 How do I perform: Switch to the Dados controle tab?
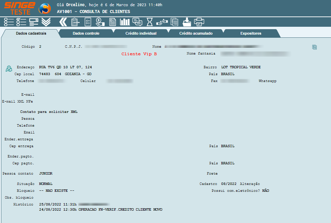click(86, 34)
